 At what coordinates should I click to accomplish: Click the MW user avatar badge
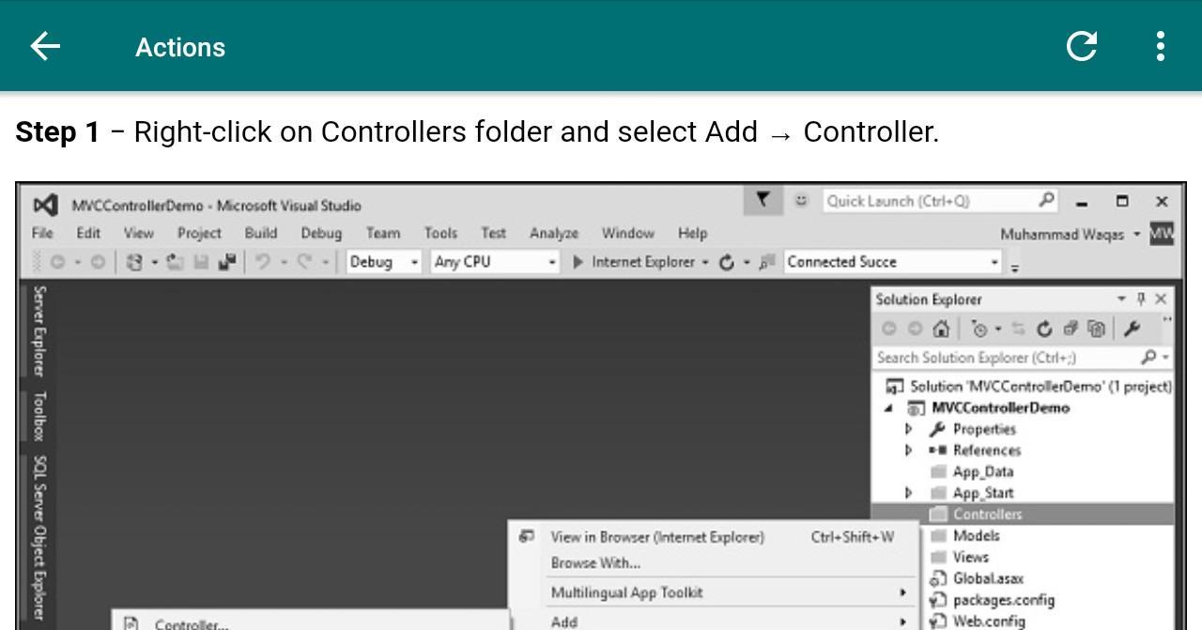tap(1162, 233)
